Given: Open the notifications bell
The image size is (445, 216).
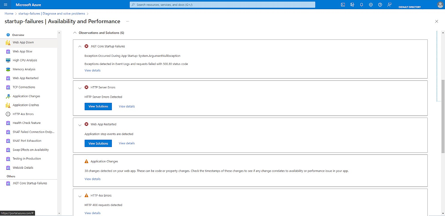Looking at the screenshot, I should tap(362, 5).
